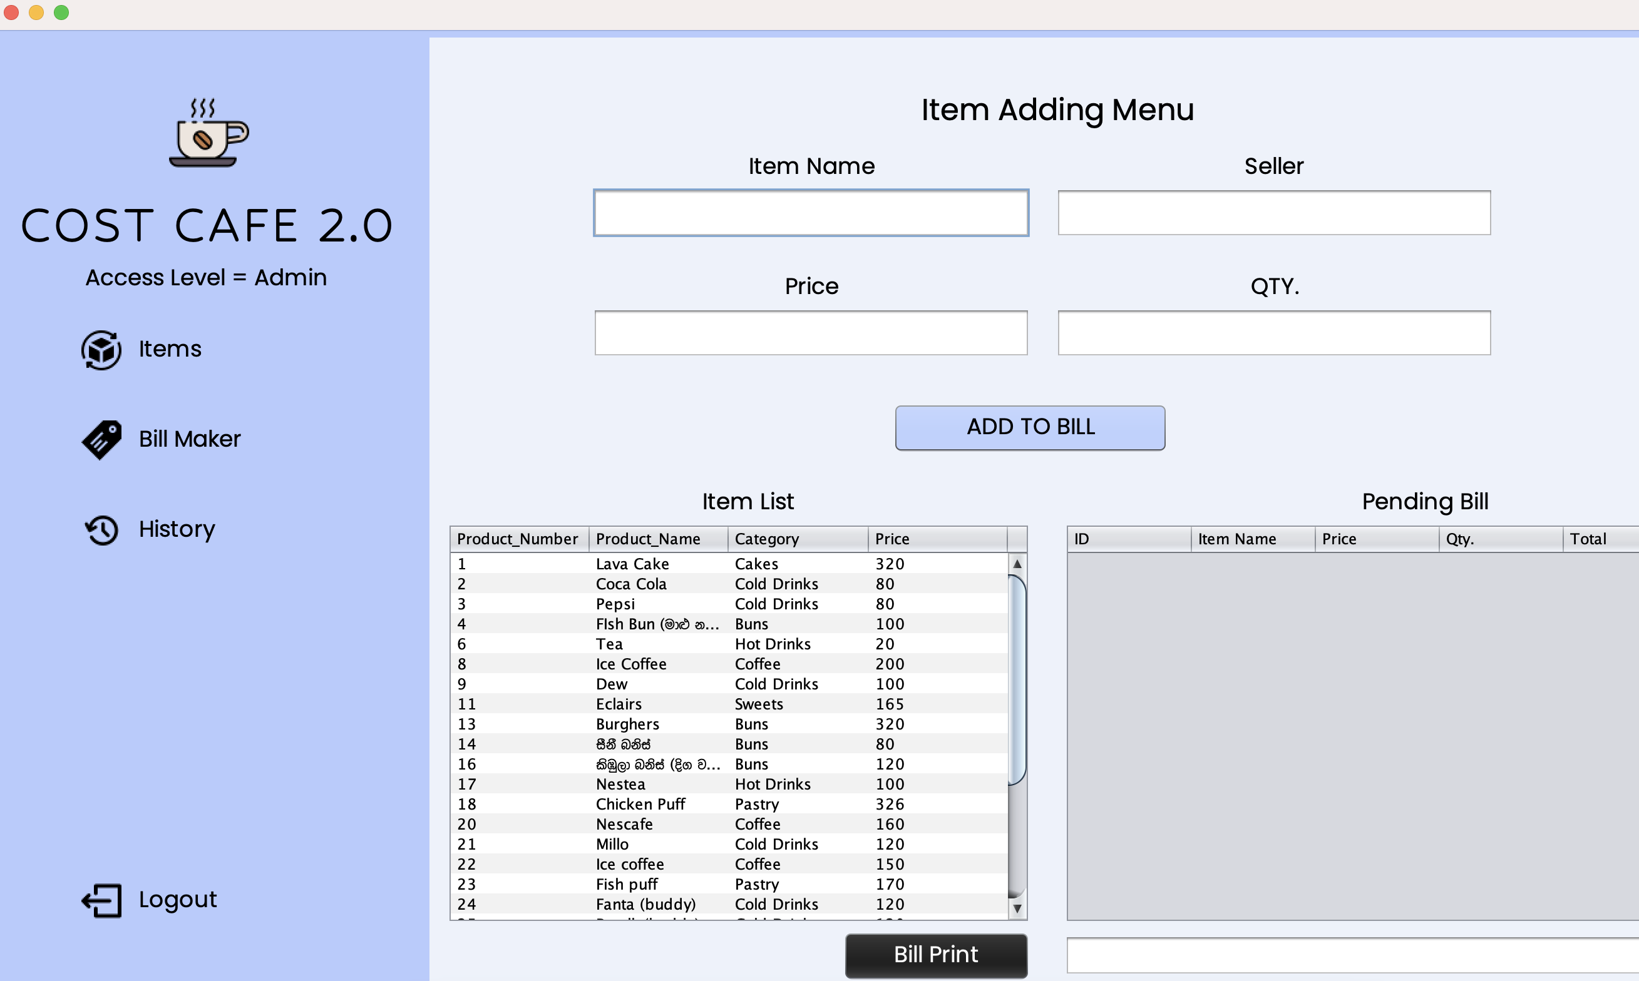Click the Price input field
The image size is (1639, 981).
[810, 333]
